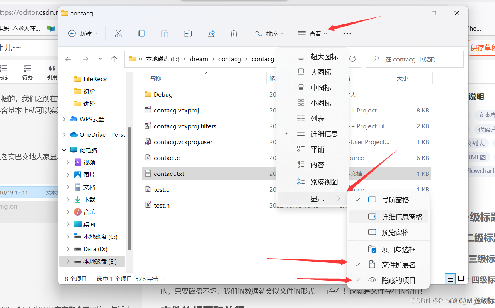Click the Paste icon
This screenshot has width=495, height=308.
coord(165,34)
